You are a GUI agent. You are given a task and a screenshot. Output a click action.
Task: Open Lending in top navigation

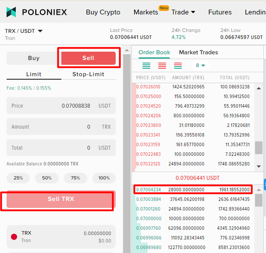pyautogui.click(x=255, y=12)
